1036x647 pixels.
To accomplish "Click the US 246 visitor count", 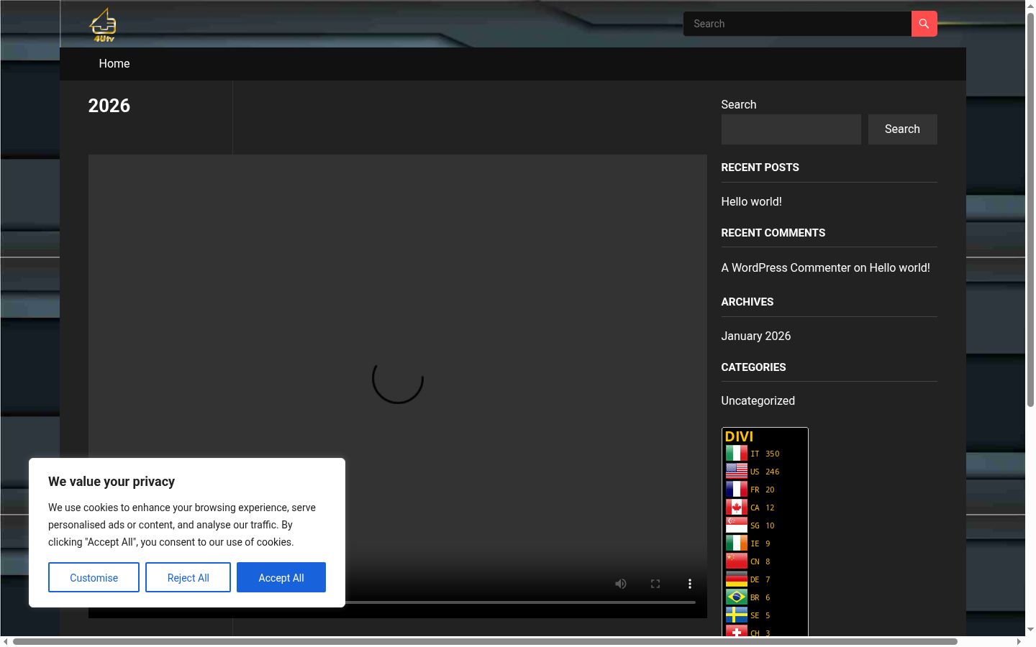I will pos(765,472).
